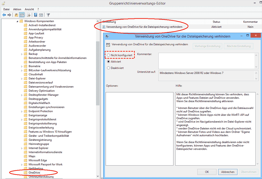Click the OK button
The width and height of the screenshot is (262, 179).
coord(207,172)
